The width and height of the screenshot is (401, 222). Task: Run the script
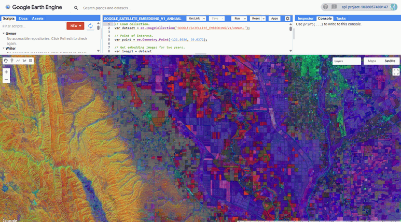(237, 19)
